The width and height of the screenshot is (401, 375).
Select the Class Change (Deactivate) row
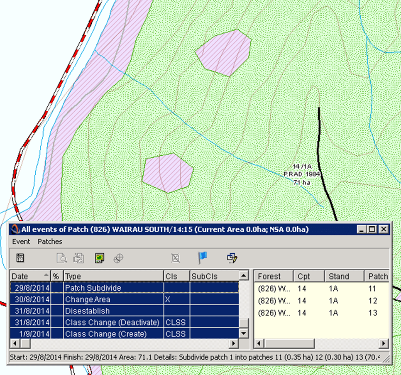[x=124, y=322]
